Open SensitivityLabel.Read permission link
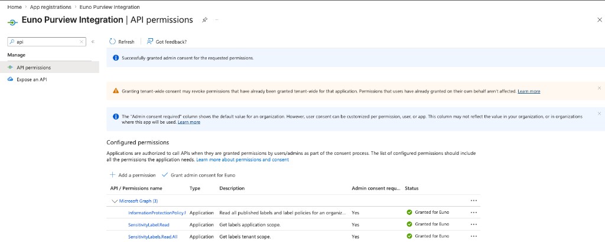 pos(148,225)
